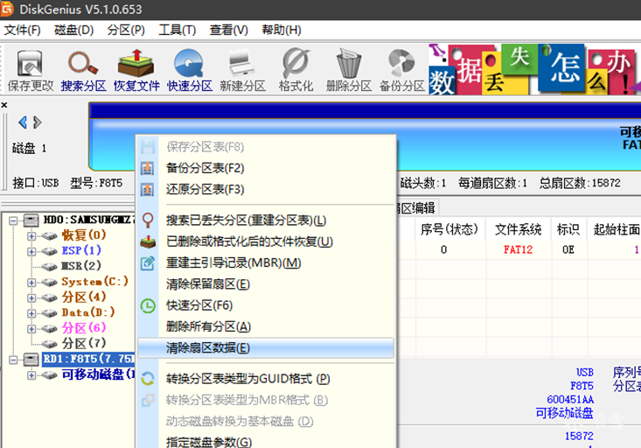Open the 磁盘(D) menu
The image size is (641, 448).
click(74, 30)
